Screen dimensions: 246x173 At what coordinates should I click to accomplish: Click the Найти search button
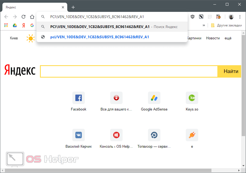click(x=231, y=71)
